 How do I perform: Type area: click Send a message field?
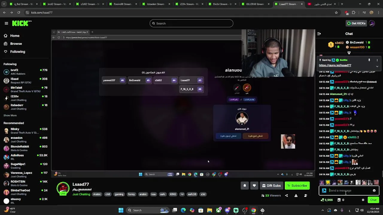coord(349,191)
